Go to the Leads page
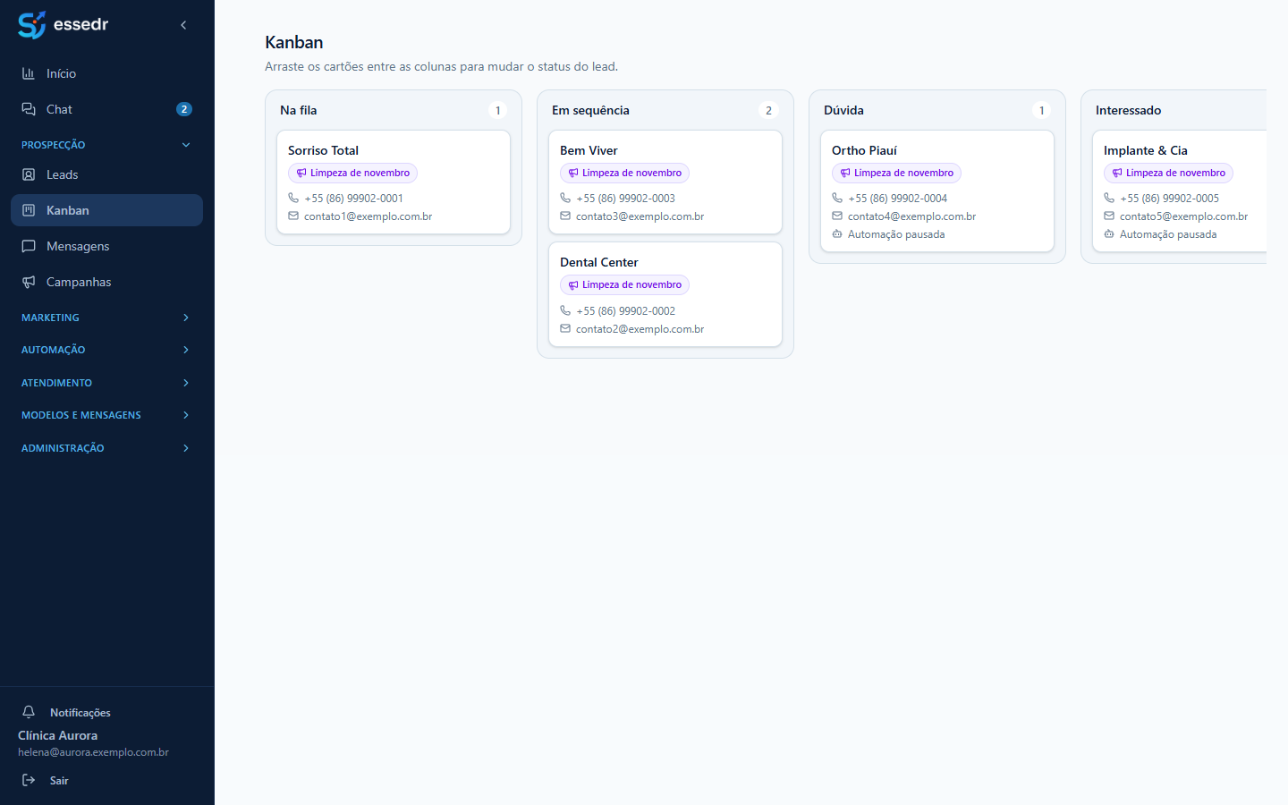 pyautogui.click(x=106, y=174)
